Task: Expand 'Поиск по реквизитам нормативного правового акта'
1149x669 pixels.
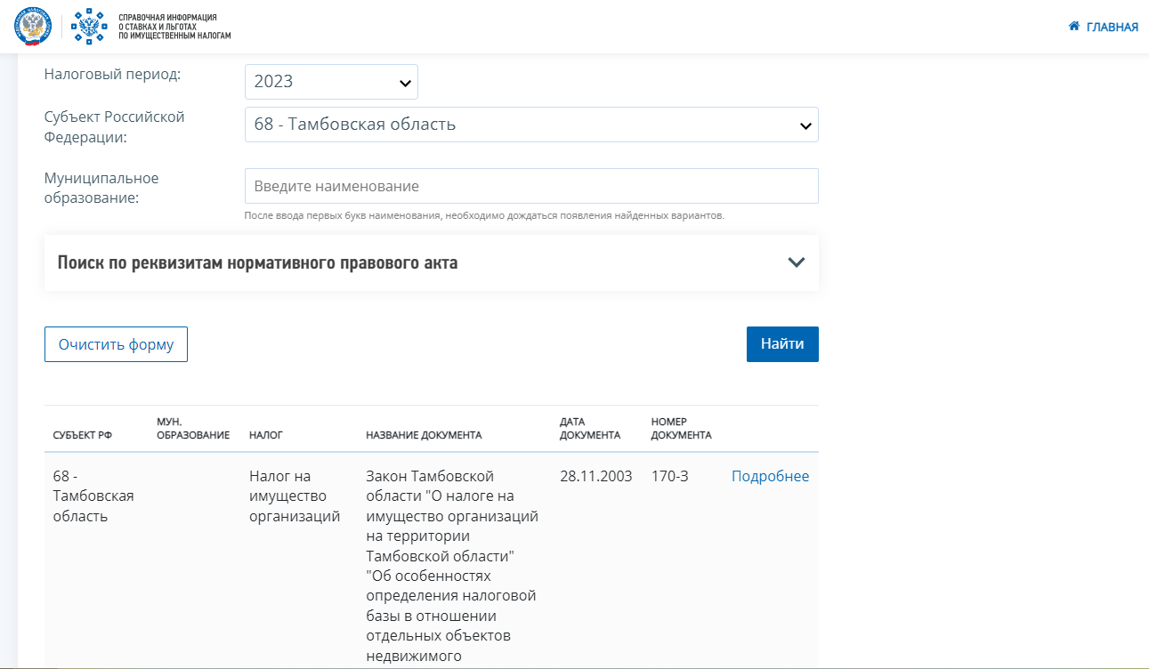Action: [x=258, y=262]
